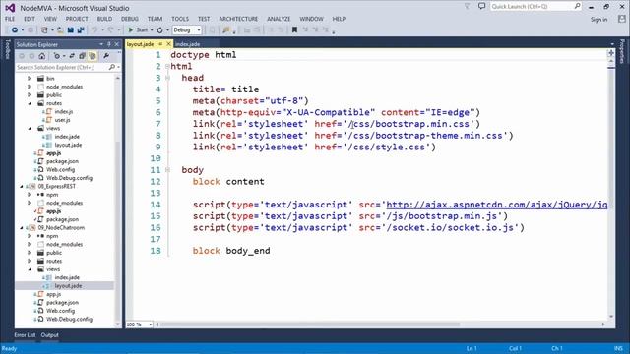Screen dimensions: 630x354
Task: Open the FILE menu
Action: coord(10,19)
